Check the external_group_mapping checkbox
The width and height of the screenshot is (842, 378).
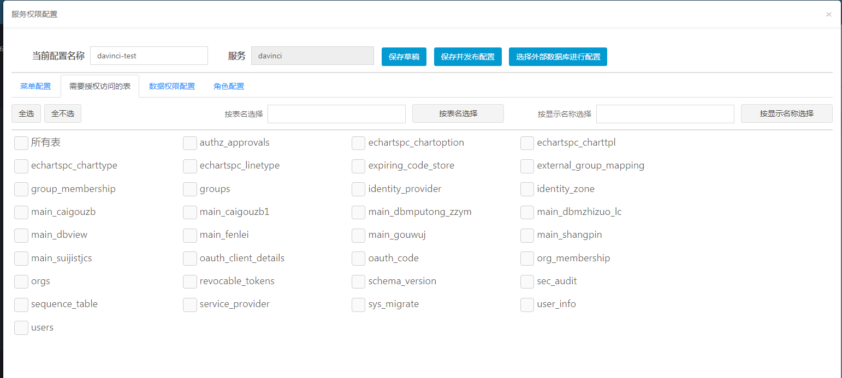(x=527, y=166)
